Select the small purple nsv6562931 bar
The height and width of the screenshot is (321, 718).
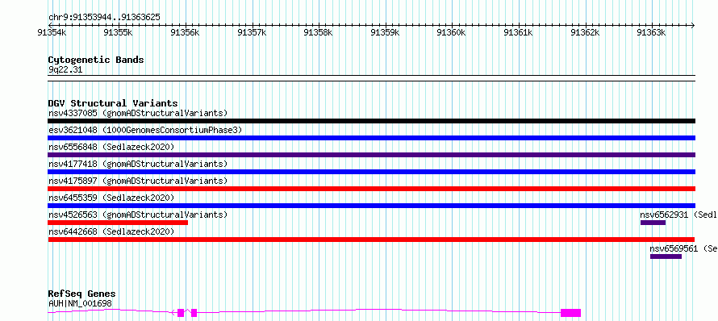coord(653,223)
